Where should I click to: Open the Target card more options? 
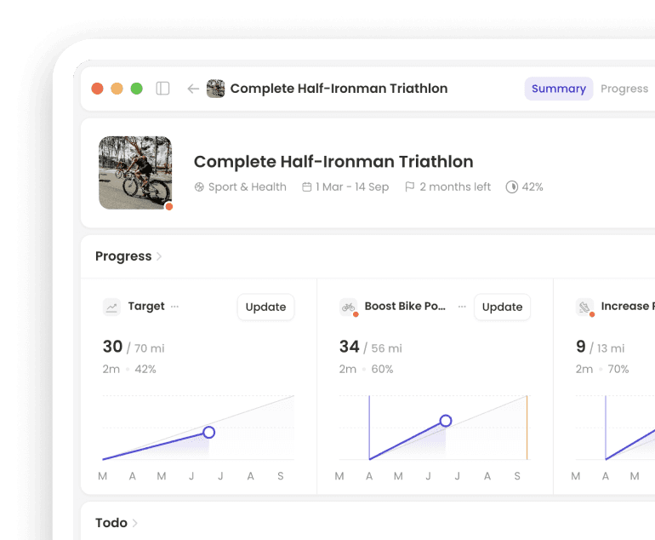tap(174, 307)
